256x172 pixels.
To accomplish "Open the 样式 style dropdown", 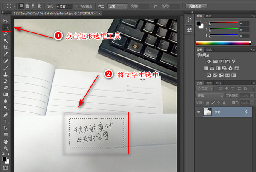I will point(117,6).
